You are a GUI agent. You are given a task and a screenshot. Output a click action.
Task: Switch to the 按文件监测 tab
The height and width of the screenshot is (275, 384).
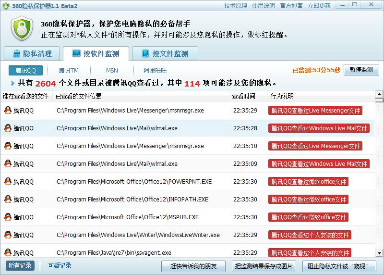tap(165, 53)
